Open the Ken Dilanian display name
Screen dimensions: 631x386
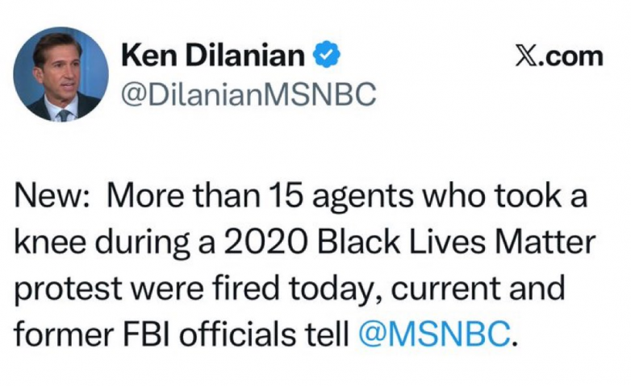click(x=213, y=55)
